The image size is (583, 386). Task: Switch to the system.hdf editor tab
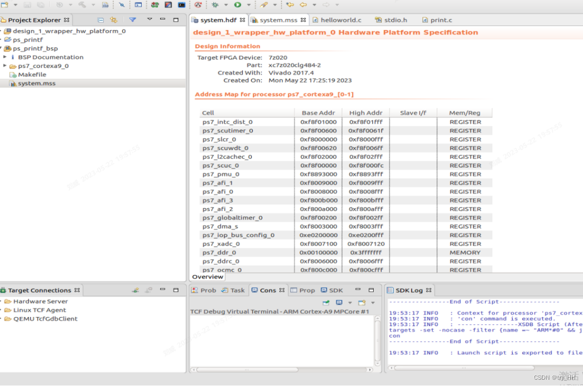coord(219,20)
